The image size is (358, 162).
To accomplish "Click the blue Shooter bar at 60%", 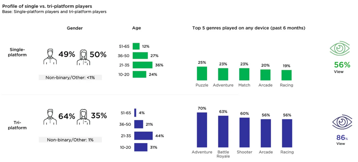I will [244, 132].
